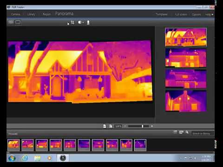This screenshot has height=167, width=223.
Task: Select the sixth filmstrip thumbnail
Action: point(84,145)
